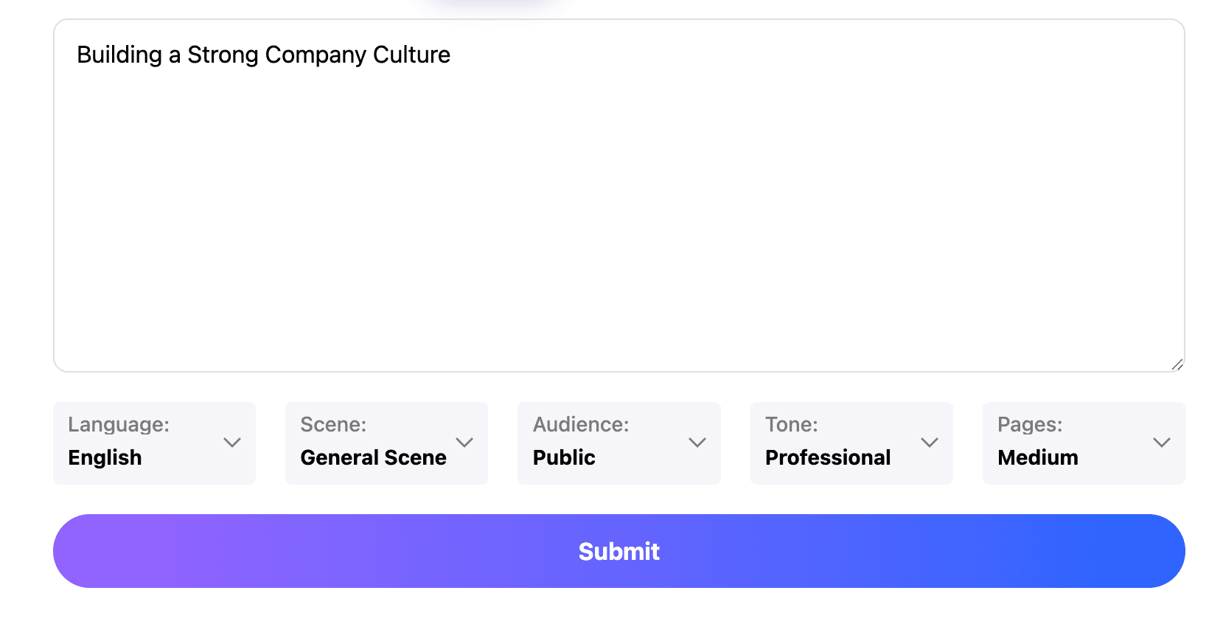This screenshot has height=627, width=1209.
Task: Focus the topic text area
Action: pos(619,195)
